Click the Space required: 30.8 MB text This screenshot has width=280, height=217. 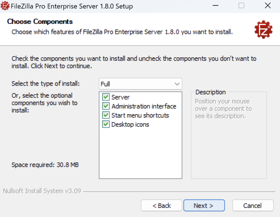pos(45,165)
